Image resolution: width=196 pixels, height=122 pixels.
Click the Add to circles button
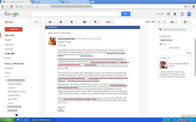coord(166,40)
